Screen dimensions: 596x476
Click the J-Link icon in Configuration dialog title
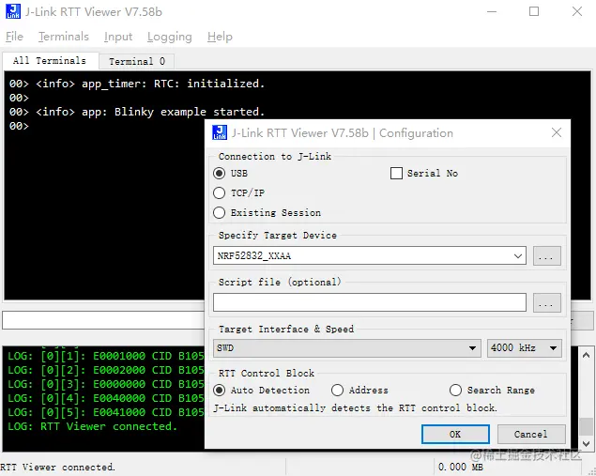tap(220, 132)
